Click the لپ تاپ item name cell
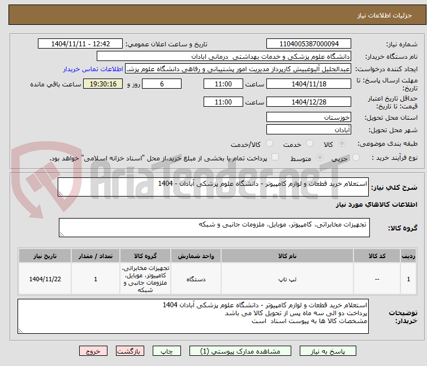Viewport: 427px width, 366px height. tap(287, 279)
